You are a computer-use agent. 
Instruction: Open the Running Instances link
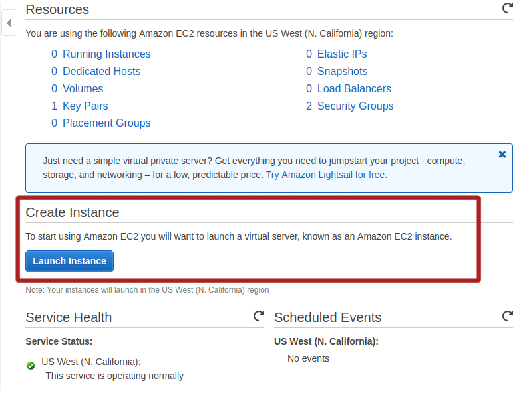106,54
